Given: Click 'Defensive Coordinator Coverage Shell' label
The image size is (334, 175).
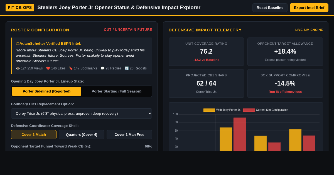Looking at the screenshot, I should tap(45, 126).
